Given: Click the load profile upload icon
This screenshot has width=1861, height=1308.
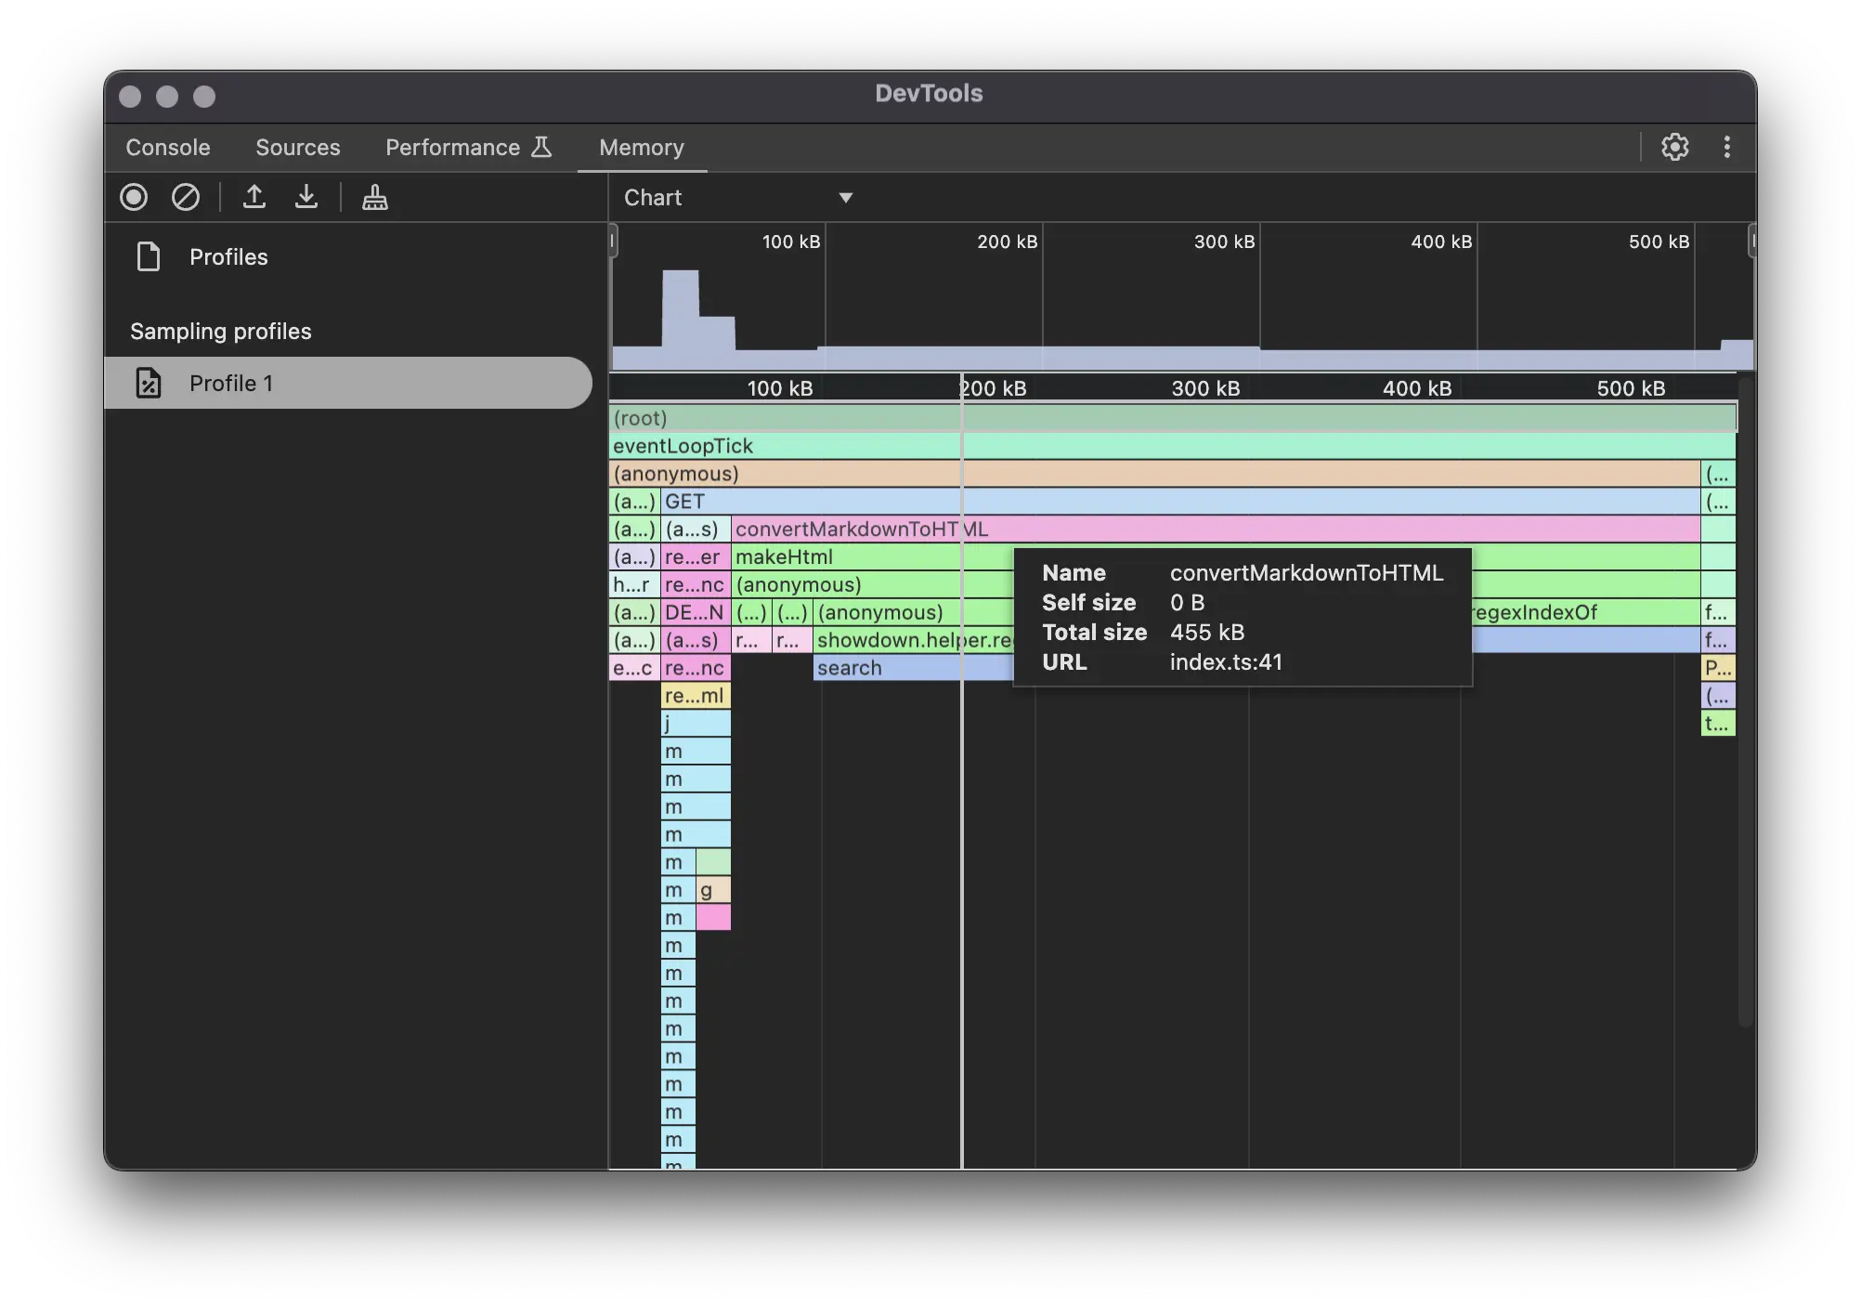Looking at the screenshot, I should point(254,197).
